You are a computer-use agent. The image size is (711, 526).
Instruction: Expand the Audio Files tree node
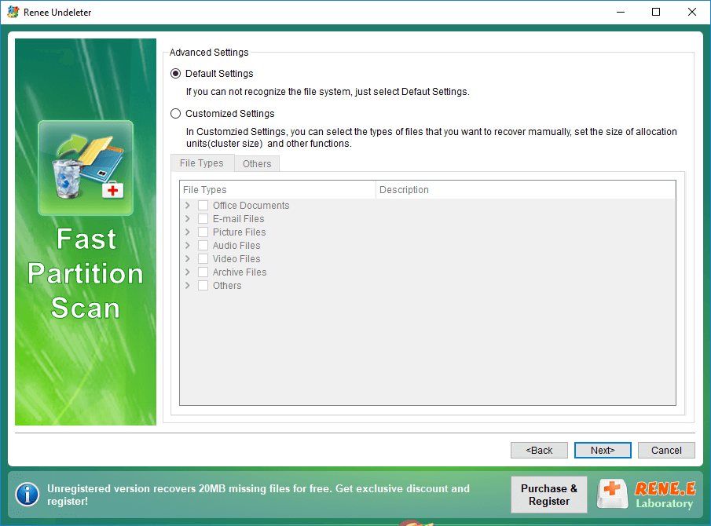click(188, 246)
